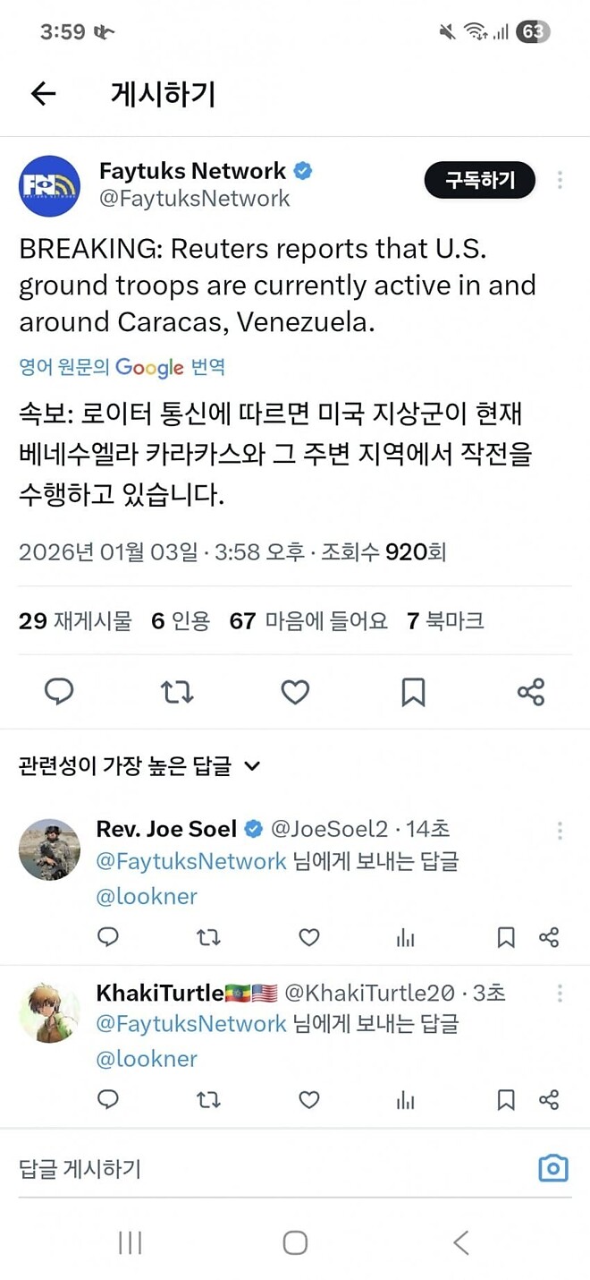Open the reply icon under the main tweet
The image size is (590, 1280).
(x=59, y=691)
